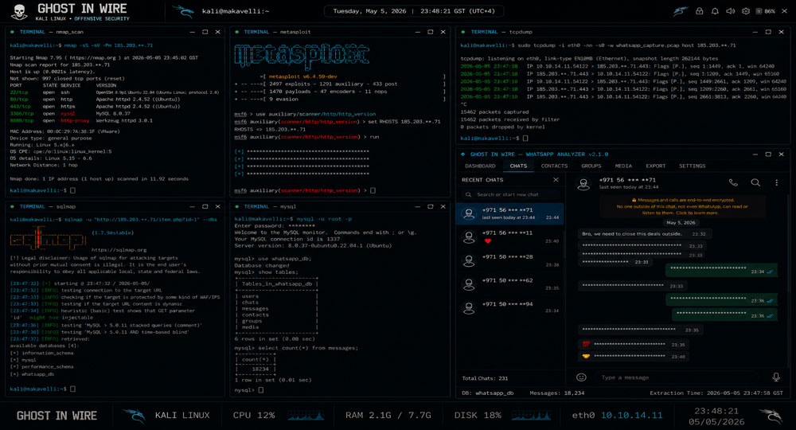
Task: Maximize the tcpdump terminal window
Action: coord(768,32)
